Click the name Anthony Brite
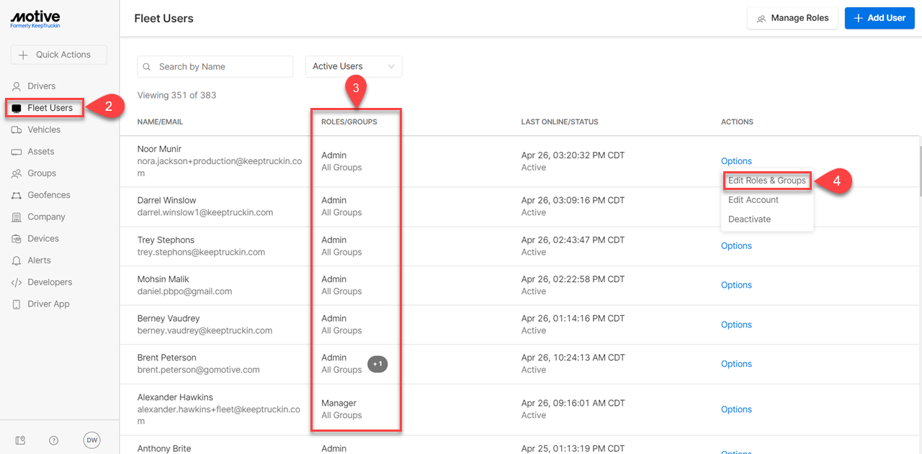 164,448
